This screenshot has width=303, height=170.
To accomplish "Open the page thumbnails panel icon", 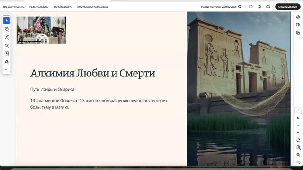I will pos(298,33).
